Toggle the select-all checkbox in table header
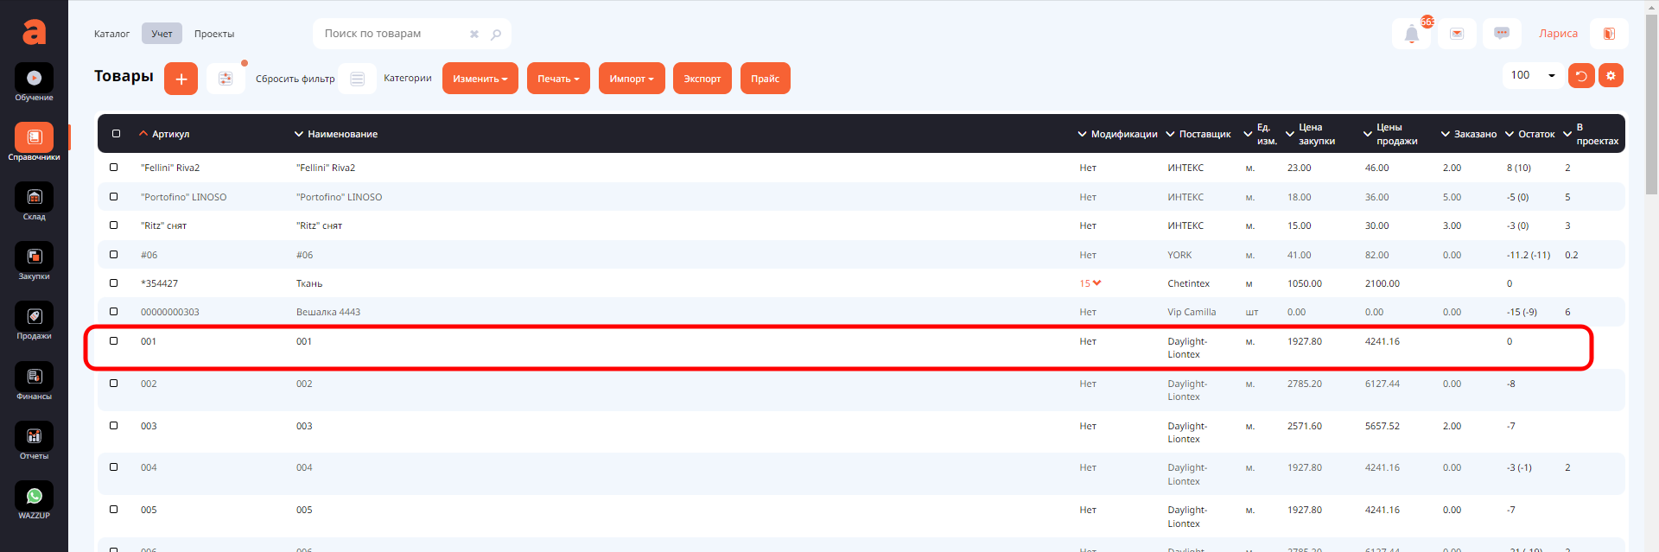 click(116, 134)
